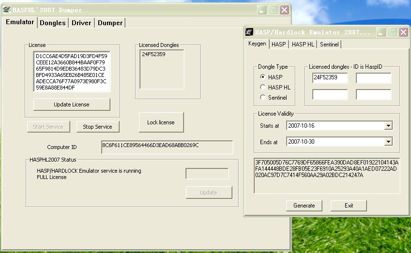Click the empty field above the Update button
Screen dimensions: 411x253
tap(207, 173)
